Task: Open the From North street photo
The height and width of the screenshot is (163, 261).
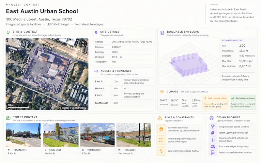Action: pyautogui.click(x=23, y=135)
